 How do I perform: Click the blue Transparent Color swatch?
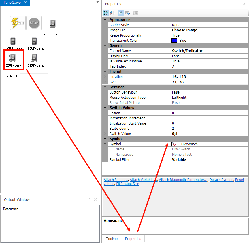[174, 41]
